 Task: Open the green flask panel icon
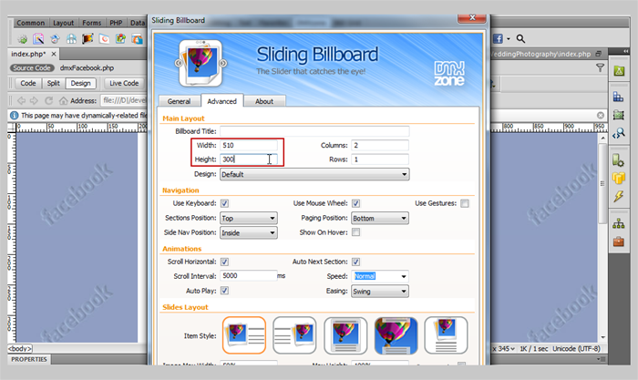[619, 71]
